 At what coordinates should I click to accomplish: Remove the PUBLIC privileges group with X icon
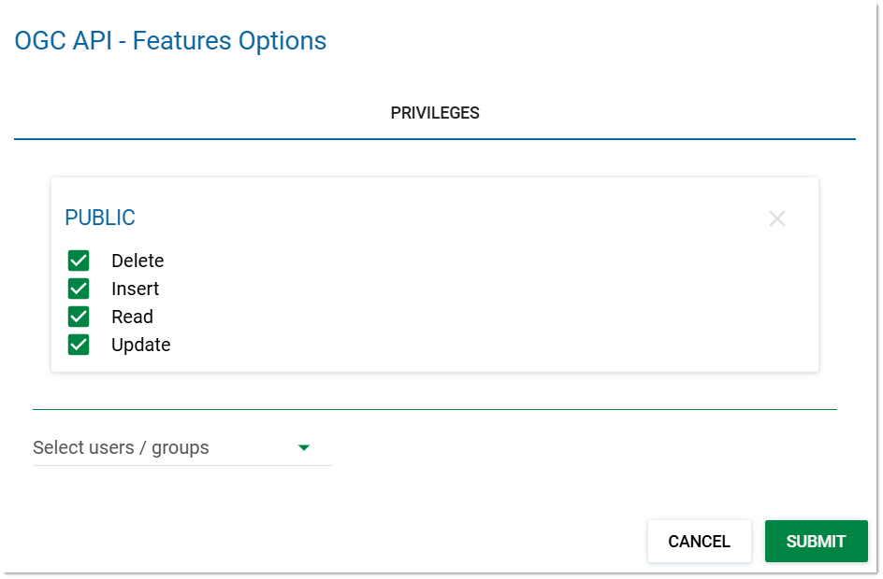pyautogui.click(x=776, y=219)
